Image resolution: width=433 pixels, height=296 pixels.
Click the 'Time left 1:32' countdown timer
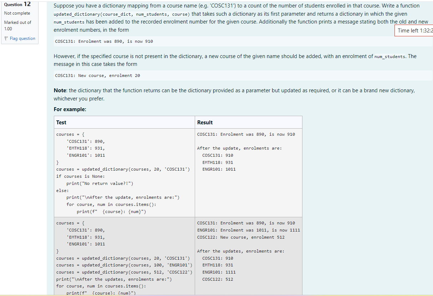[x=414, y=30]
